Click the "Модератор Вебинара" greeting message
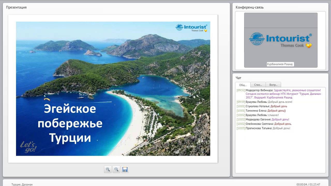This screenshot has height=186, width=331. pyautogui.click(x=279, y=94)
